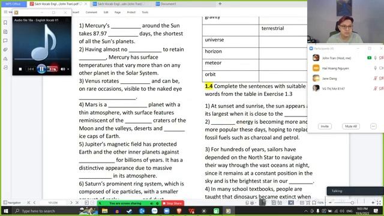Go to the next page arrow
Screen dimensions: 384x216
coord(71,203)
